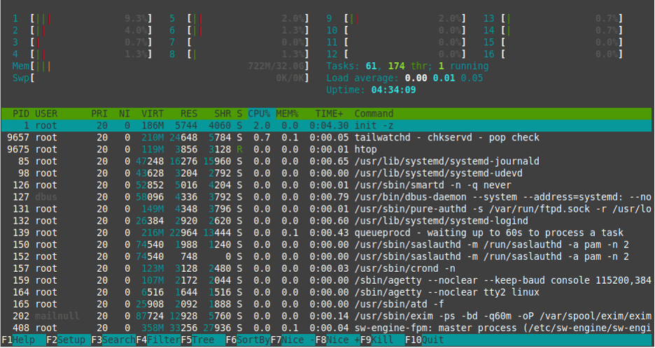Click the mailnull user name

coord(57,316)
